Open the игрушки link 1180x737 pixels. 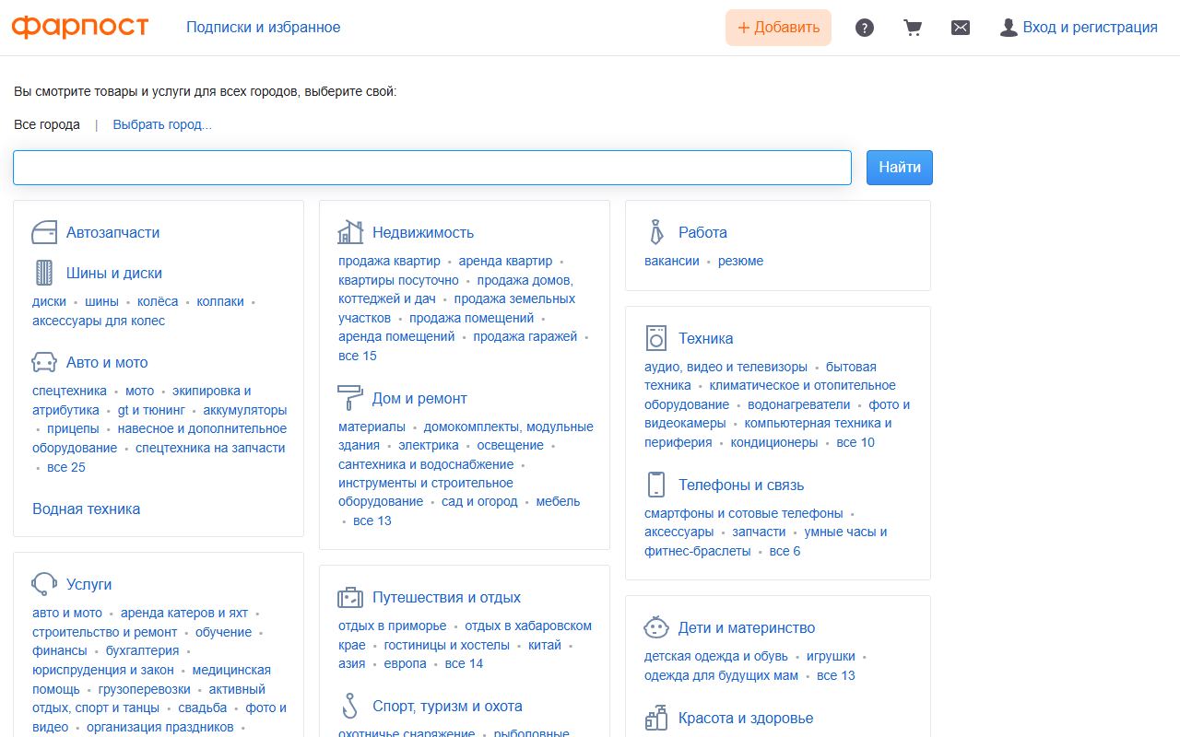point(831,656)
